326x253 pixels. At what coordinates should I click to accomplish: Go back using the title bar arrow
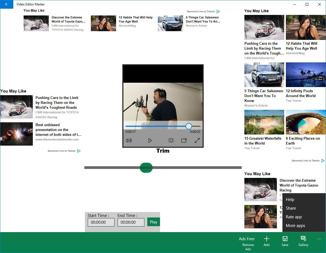(x=7, y=4)
